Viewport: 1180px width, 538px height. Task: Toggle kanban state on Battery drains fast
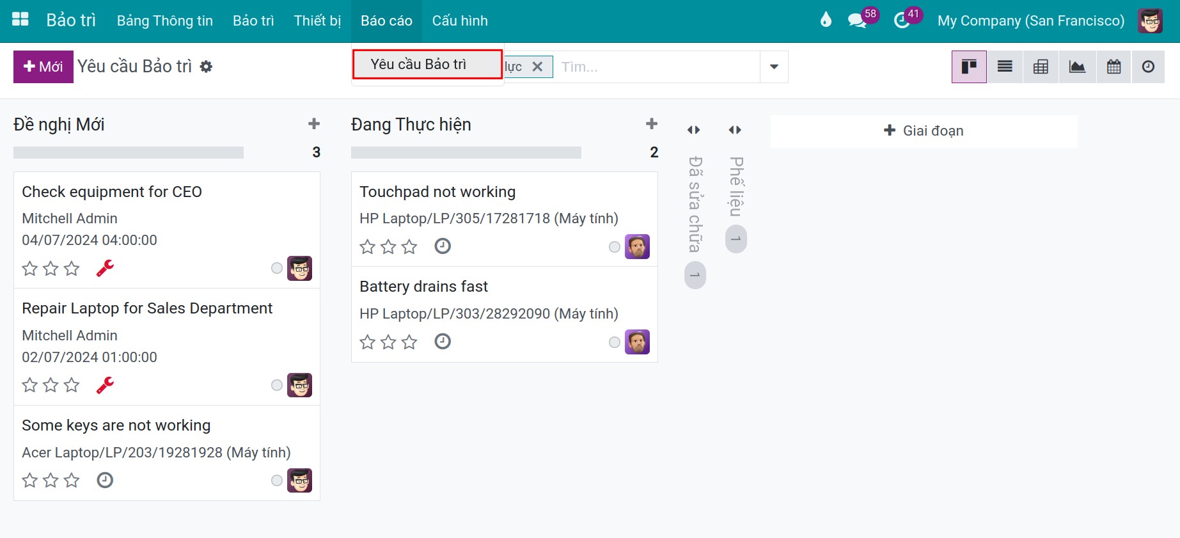pos(615,342)
